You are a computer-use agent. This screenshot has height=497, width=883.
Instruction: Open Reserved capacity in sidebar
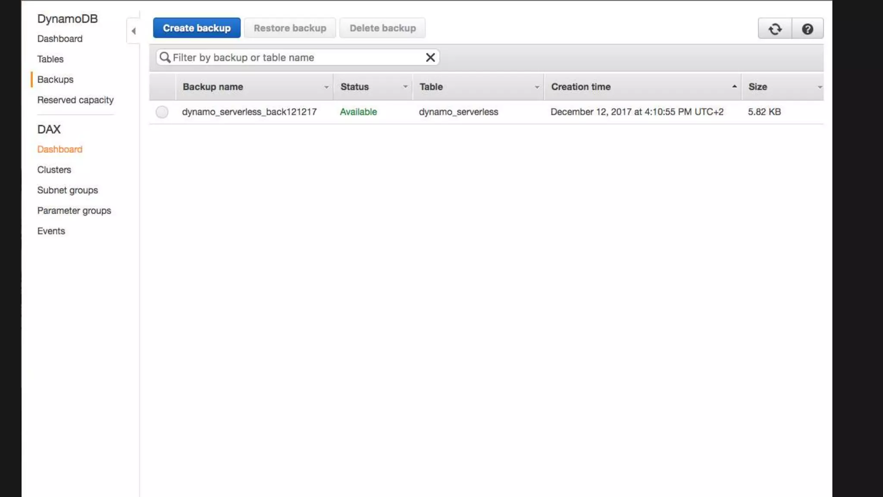(x=75, y=100)
